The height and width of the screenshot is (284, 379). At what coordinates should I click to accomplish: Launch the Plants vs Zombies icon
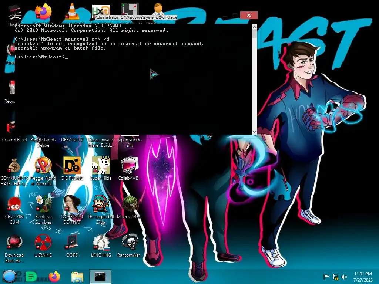pos(43,204)
